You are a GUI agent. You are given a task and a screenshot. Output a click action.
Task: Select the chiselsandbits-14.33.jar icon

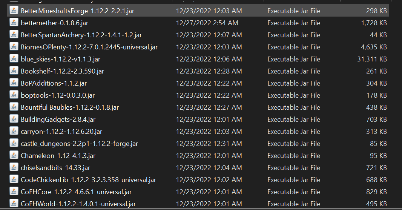tap(14, 167)
